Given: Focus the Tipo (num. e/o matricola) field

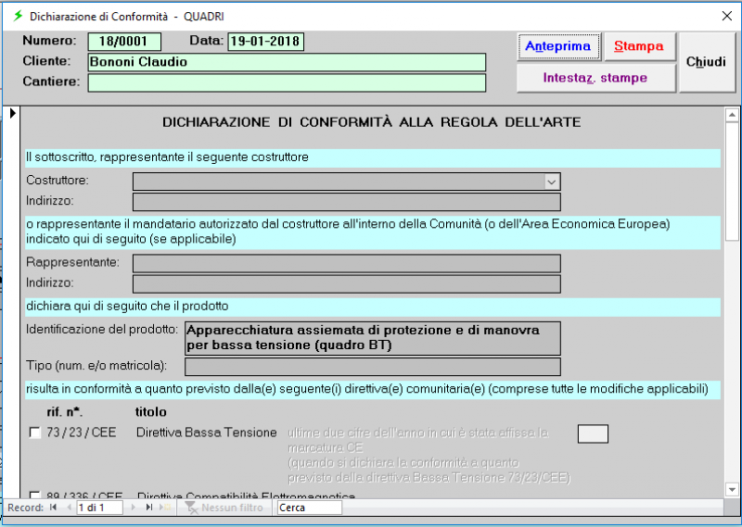Looking at the screenshot, I should [x=373, y=367].
